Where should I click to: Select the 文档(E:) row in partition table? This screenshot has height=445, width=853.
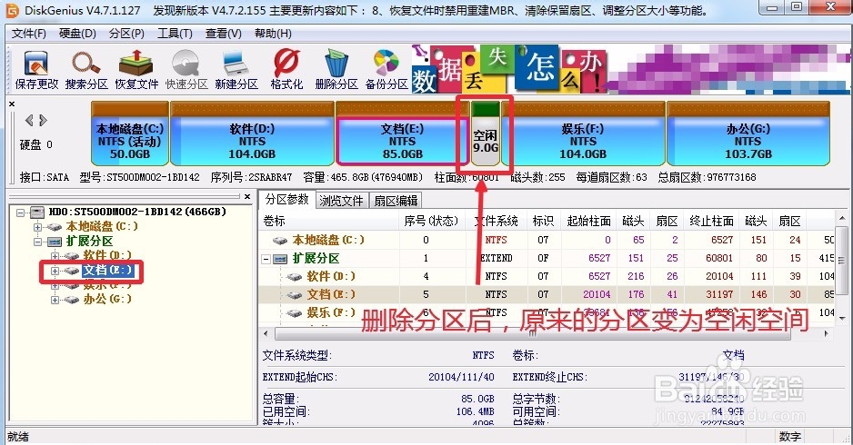pyautogui.click(x=547, y=294)
